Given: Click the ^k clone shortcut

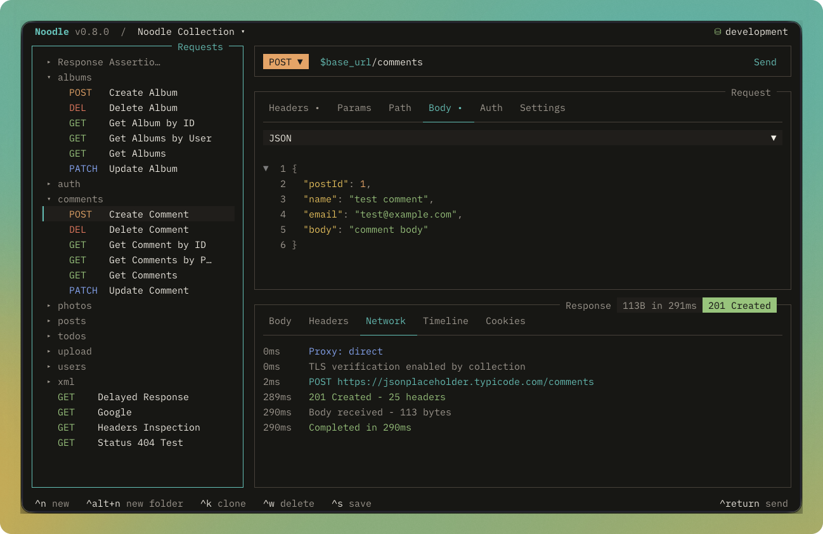Looking at the screenshot, I should [x=223, y=504].
